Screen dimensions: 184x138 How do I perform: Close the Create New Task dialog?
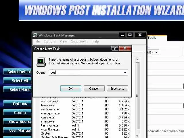coord(125,48)
